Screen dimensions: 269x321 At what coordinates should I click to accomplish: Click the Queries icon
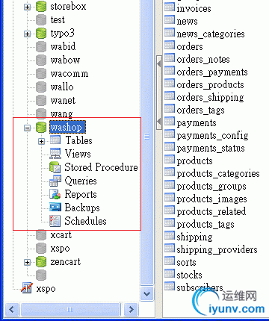coord(55,181)
